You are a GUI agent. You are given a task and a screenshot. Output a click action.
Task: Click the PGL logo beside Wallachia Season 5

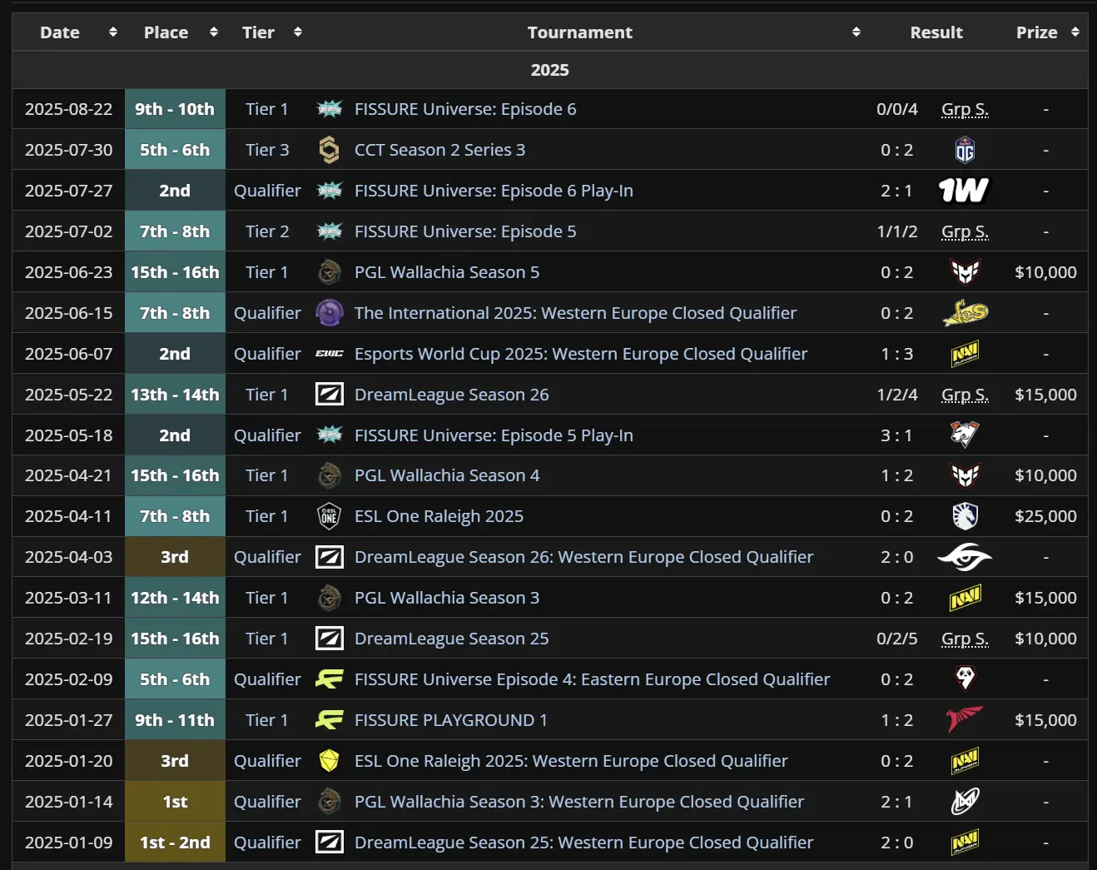pyautogui.click(x=330, y=272)
